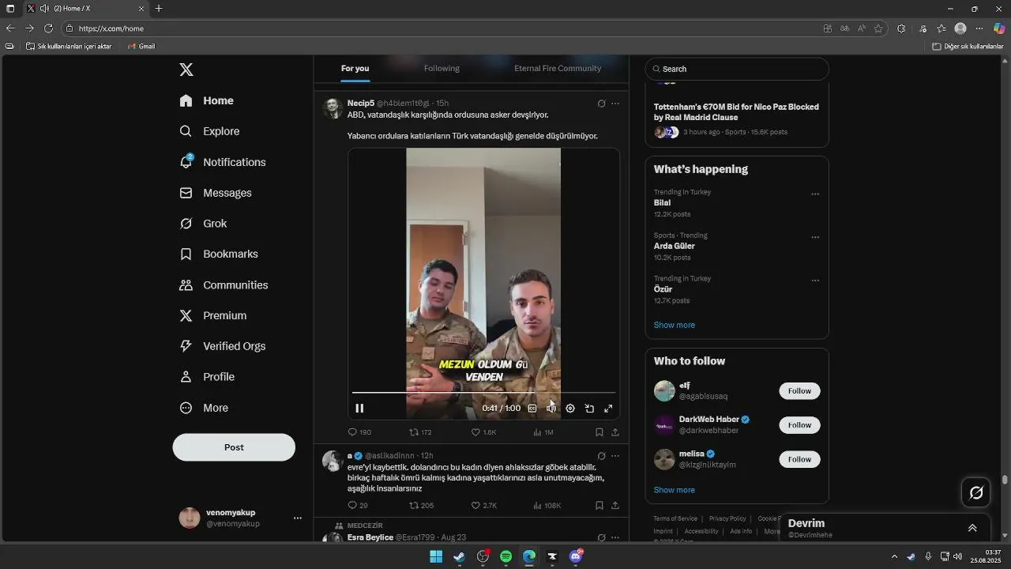1011x569 pixels.
Task: Open more options on Necip5's post
Action: click(615, 104)
